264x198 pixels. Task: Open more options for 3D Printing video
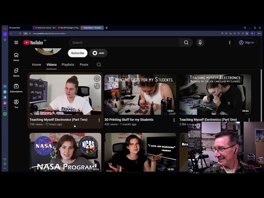click(174, 120)
